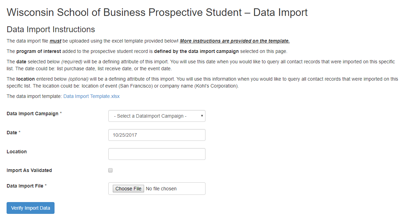Image resolution: width=402 pixels, height=218 pixels.
Task: Click the italic "(required)" text
Action: tap(72, 62)
